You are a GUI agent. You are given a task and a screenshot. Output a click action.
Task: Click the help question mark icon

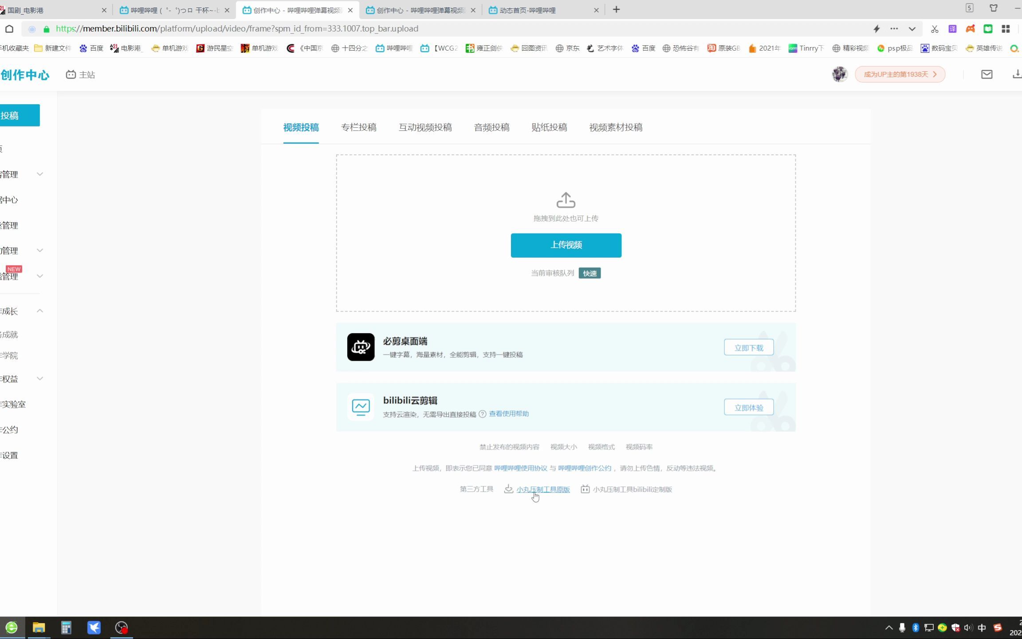point(482,414)
